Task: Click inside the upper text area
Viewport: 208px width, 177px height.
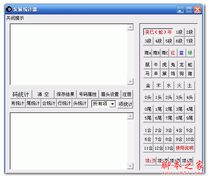Action: point(69,54)
